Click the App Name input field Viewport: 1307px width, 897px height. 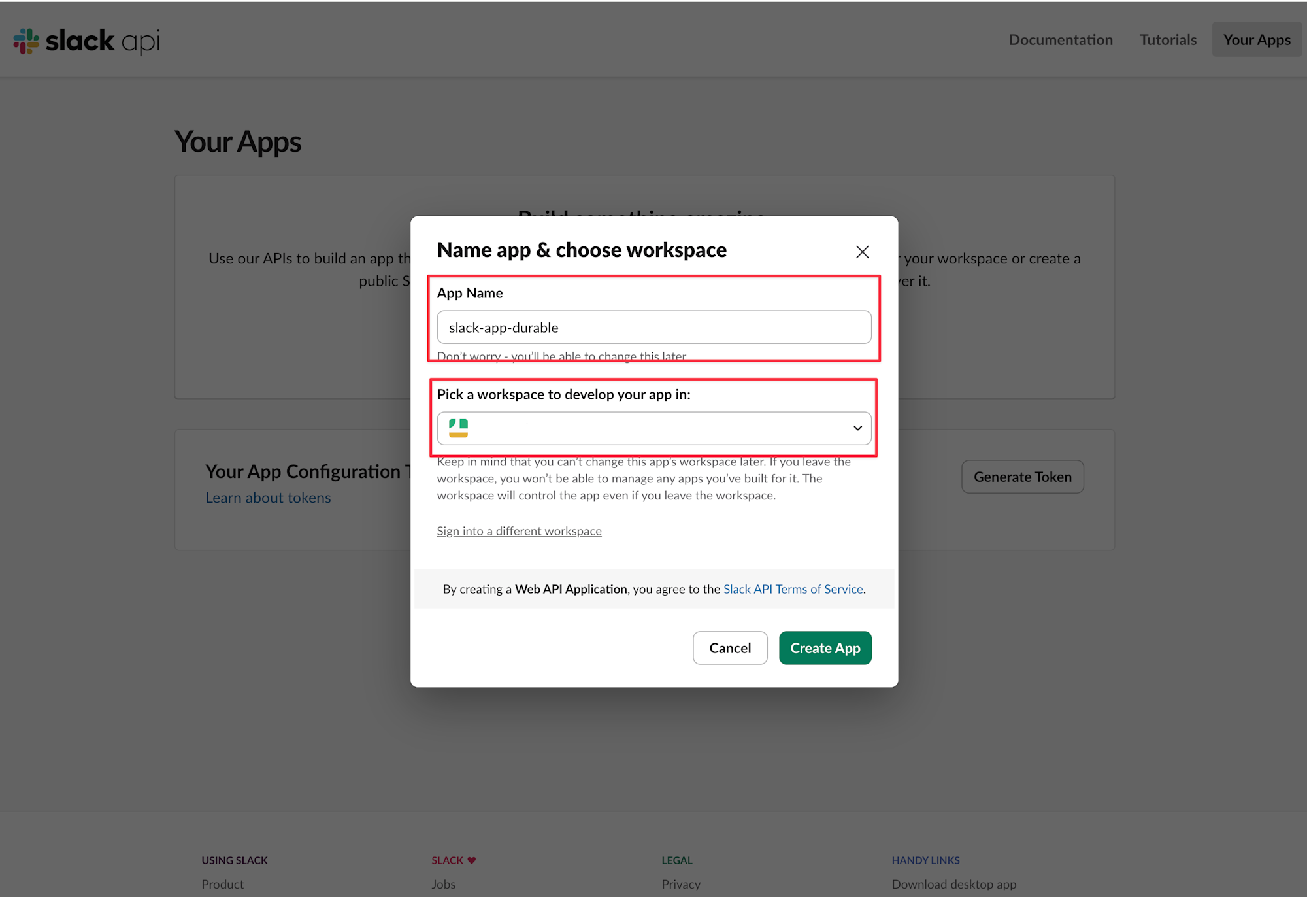pyautogui.click(x=653, y=328)
